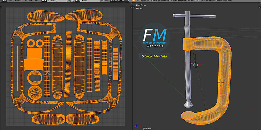Open the Help menu
261x130 pixels.
pos(37,1)
